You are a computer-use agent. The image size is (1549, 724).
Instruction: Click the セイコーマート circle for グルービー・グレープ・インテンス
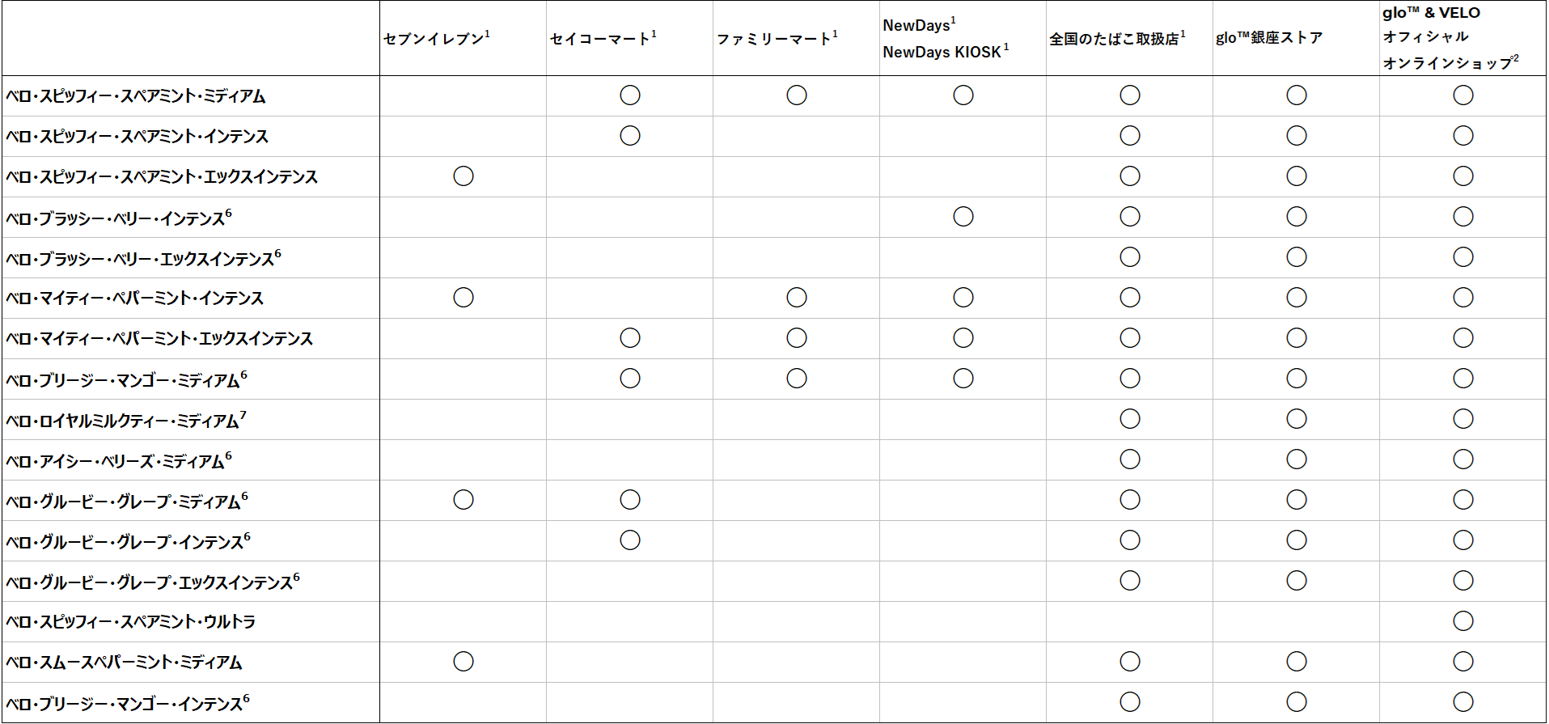click(x=630, y=540)
